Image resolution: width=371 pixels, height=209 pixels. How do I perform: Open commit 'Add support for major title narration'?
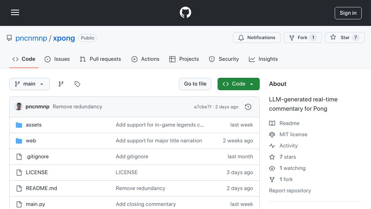[159, 141]
